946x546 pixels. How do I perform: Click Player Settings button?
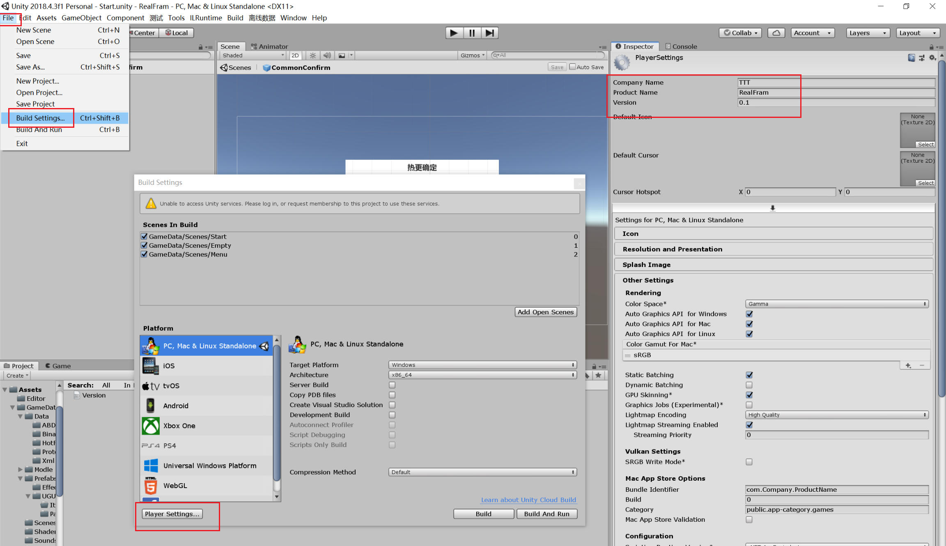point(172,514)
